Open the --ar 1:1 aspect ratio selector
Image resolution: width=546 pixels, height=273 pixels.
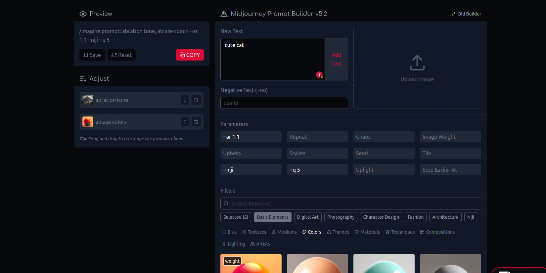click(251, 137)
